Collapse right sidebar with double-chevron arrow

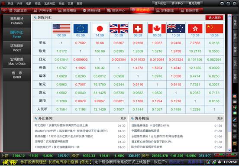click(235, 150)
